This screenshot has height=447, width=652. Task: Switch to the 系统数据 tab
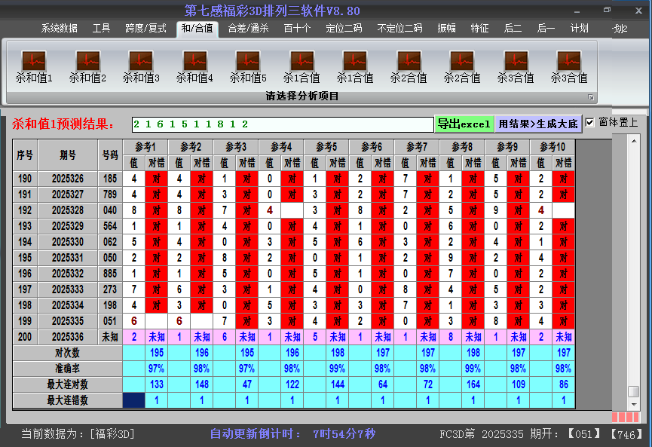pos(59,29)
